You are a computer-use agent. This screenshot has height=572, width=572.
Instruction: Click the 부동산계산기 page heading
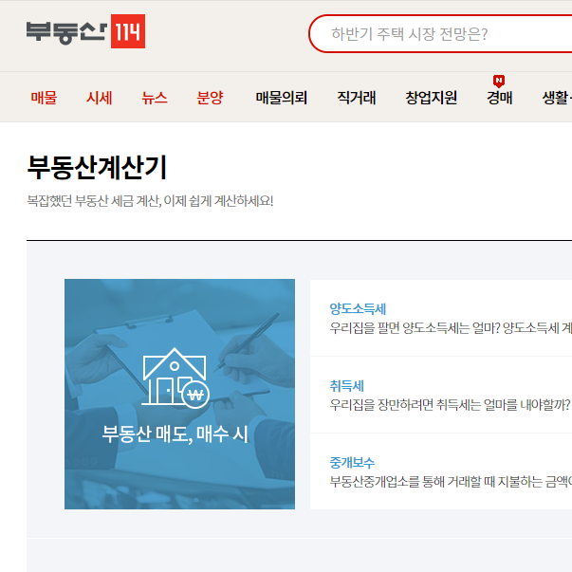coord(97,168)
